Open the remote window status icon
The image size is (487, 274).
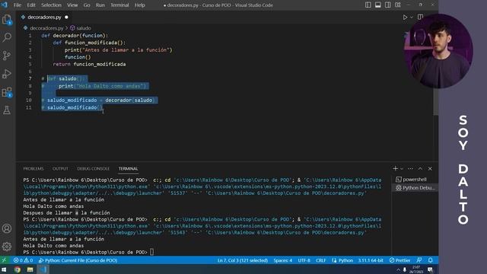pos(4,260)
